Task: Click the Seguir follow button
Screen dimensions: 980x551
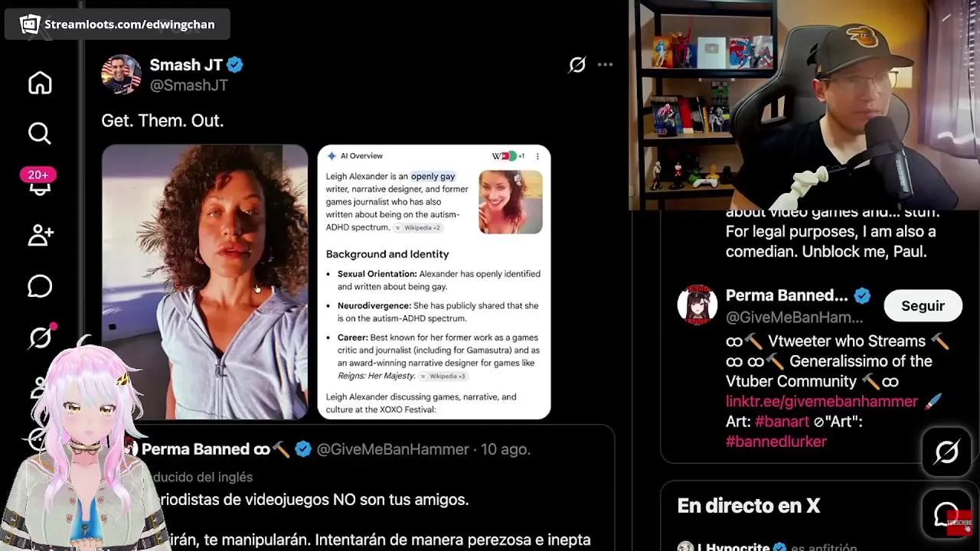Action: (x=923, y=306)
